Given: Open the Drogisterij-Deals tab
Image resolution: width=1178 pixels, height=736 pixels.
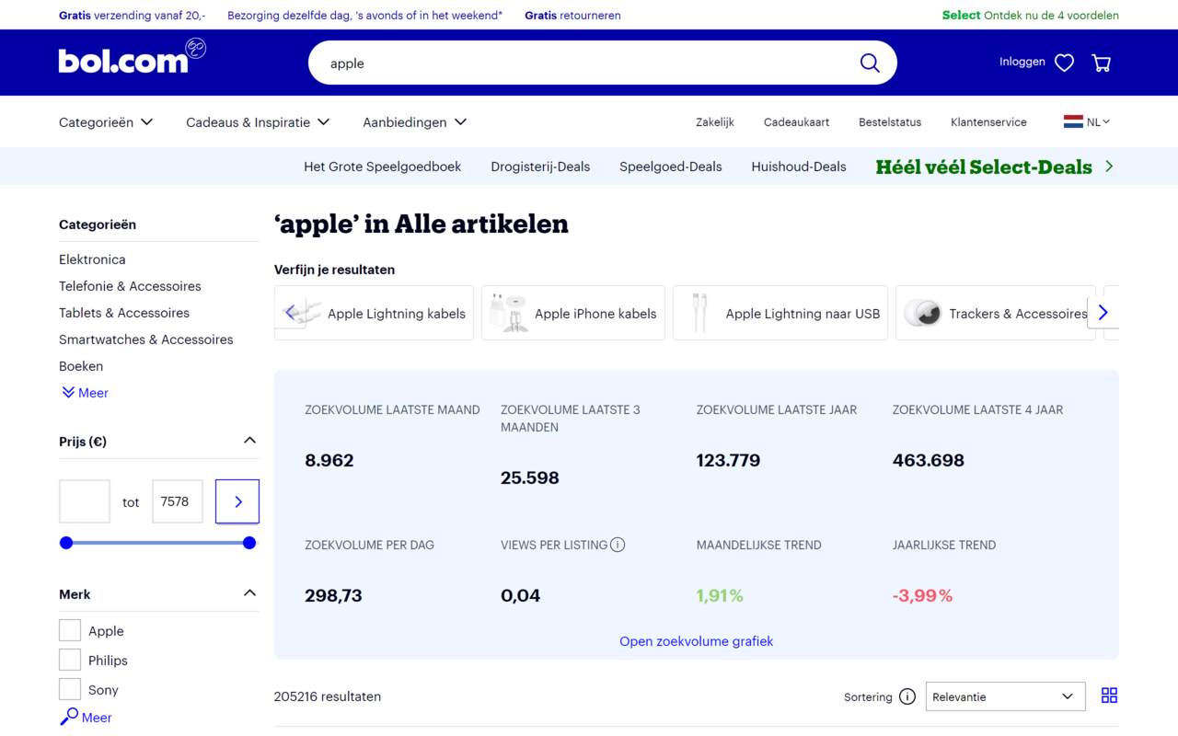Looking at the screenshot, I should pos(540,167).
